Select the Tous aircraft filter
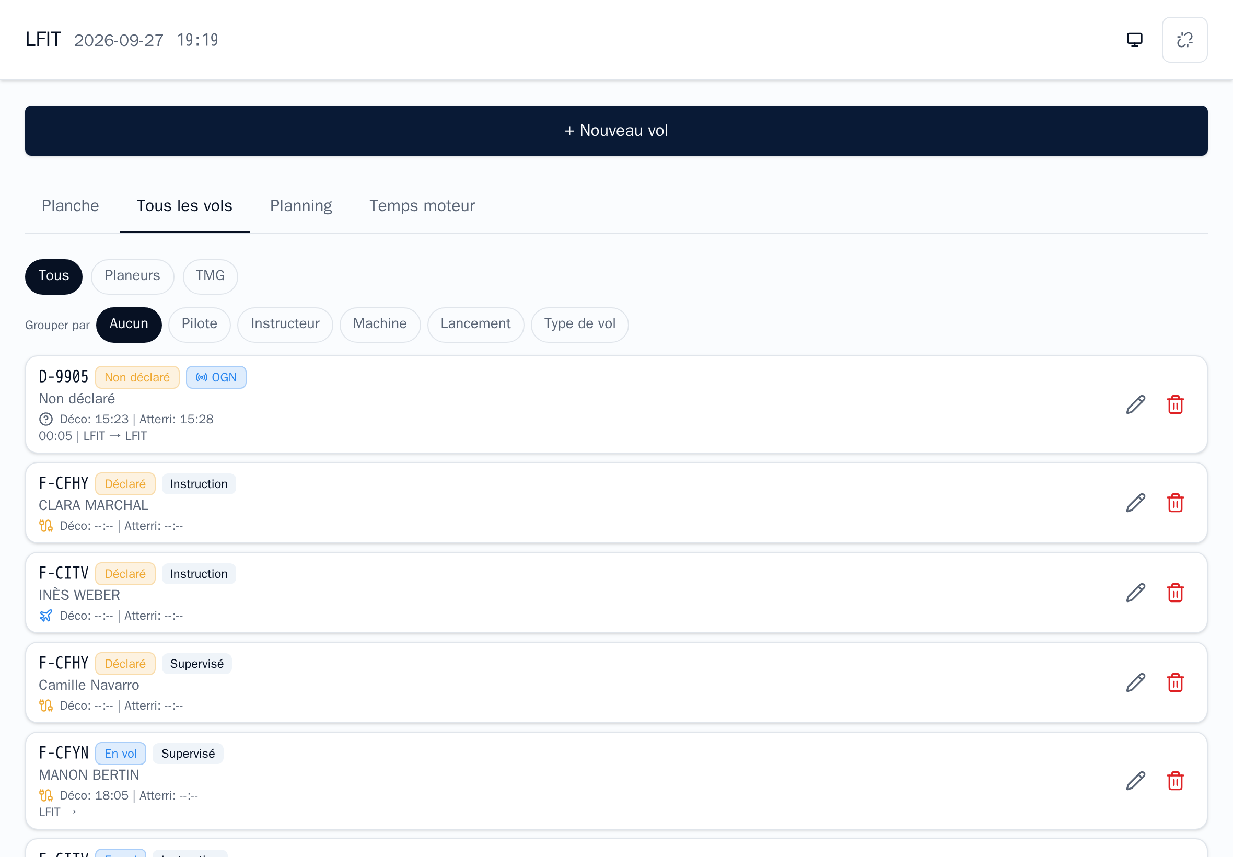The width and height of the screenshot is (1233, 857). (54, 276)
